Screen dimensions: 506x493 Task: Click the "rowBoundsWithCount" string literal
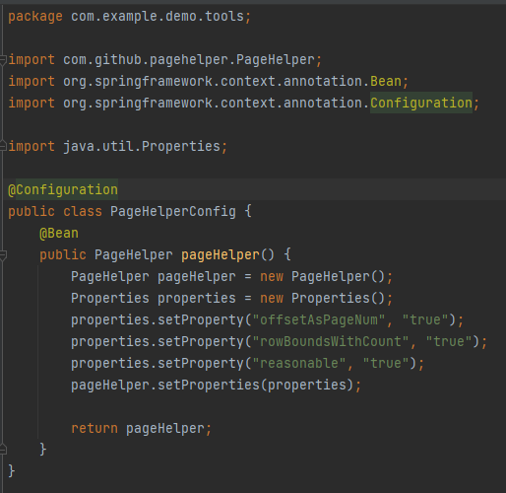331,341
